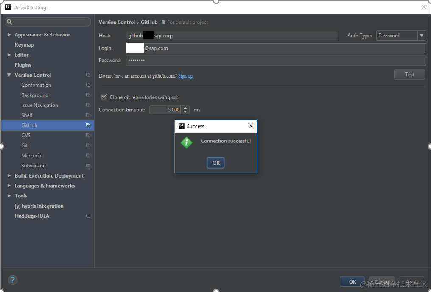
Task: Select Shelf settings
Action: pos(27,115)
